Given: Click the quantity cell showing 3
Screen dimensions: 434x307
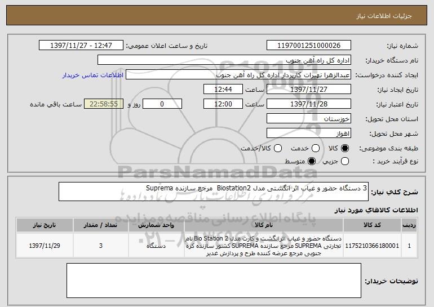Looking at the screenshot, I should click(100, 246).
